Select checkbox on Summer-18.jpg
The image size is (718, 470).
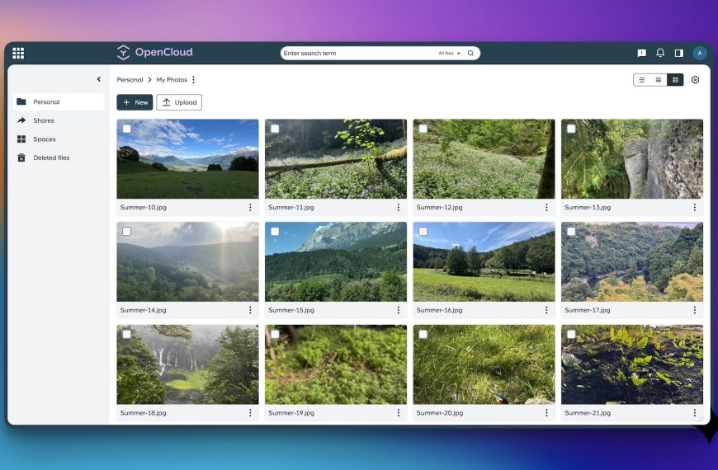click(x=127, y=335)
